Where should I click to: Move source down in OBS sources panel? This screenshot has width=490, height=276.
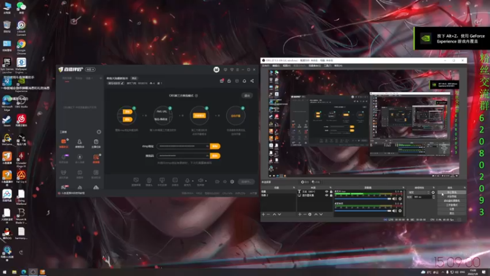click(321, 214)
